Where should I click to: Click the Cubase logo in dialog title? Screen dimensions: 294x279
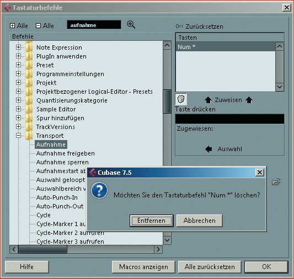click(93, 173)
